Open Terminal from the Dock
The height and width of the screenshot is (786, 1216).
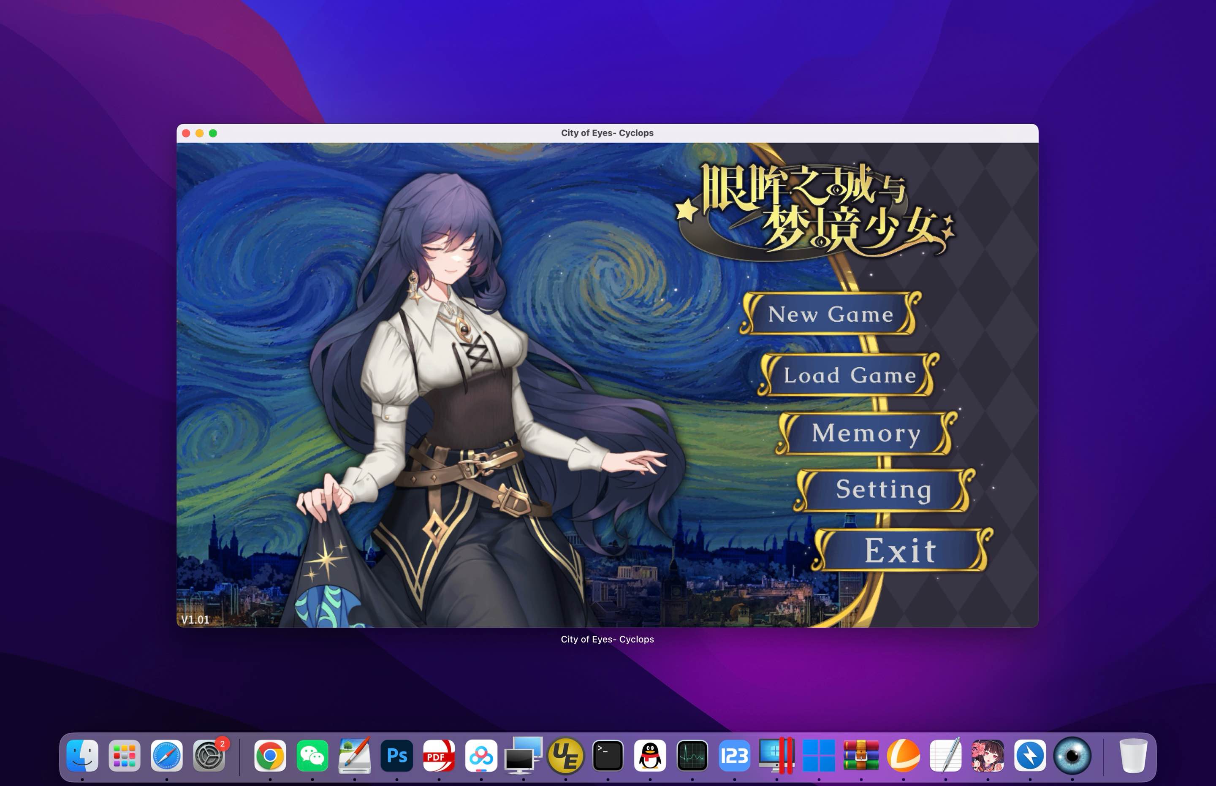coord(608,755)
